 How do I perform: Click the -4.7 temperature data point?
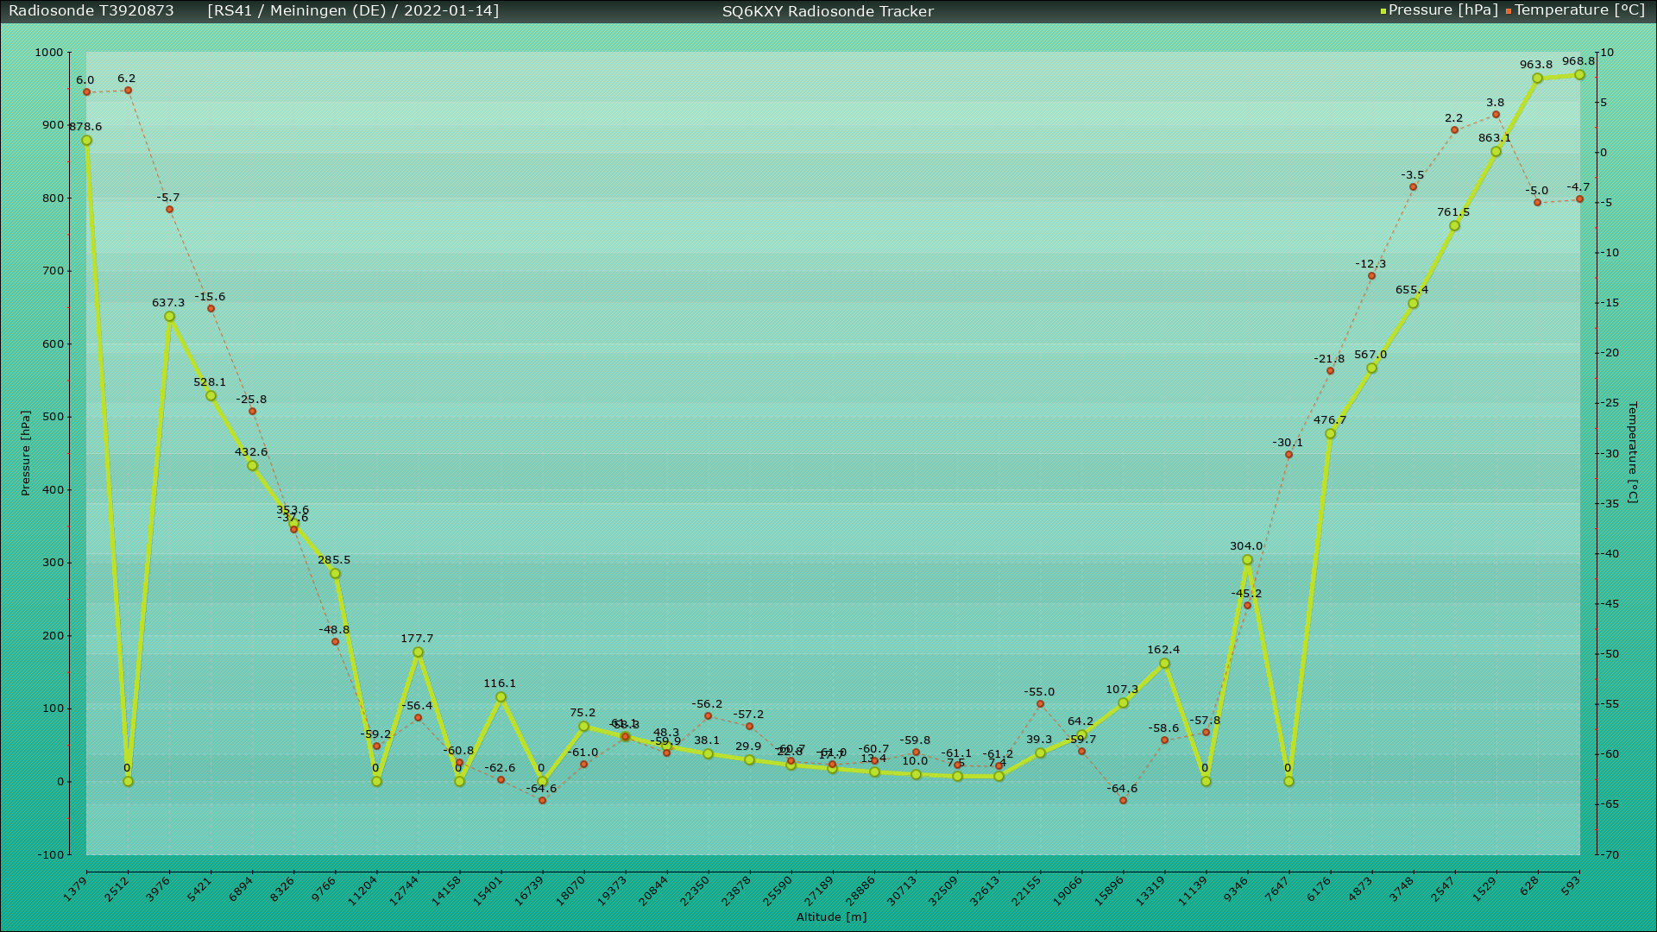[x=1579, y=199]
